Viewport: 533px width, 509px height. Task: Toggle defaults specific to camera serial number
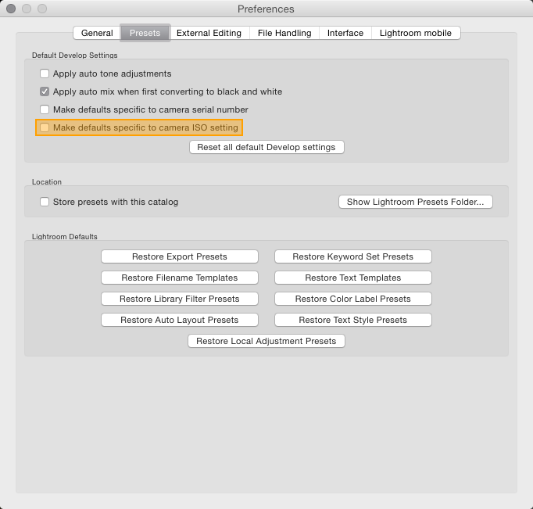(45, 109)
